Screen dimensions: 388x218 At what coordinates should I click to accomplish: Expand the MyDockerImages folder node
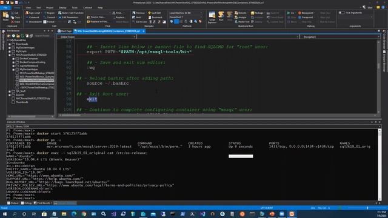(x=10, y=48)
